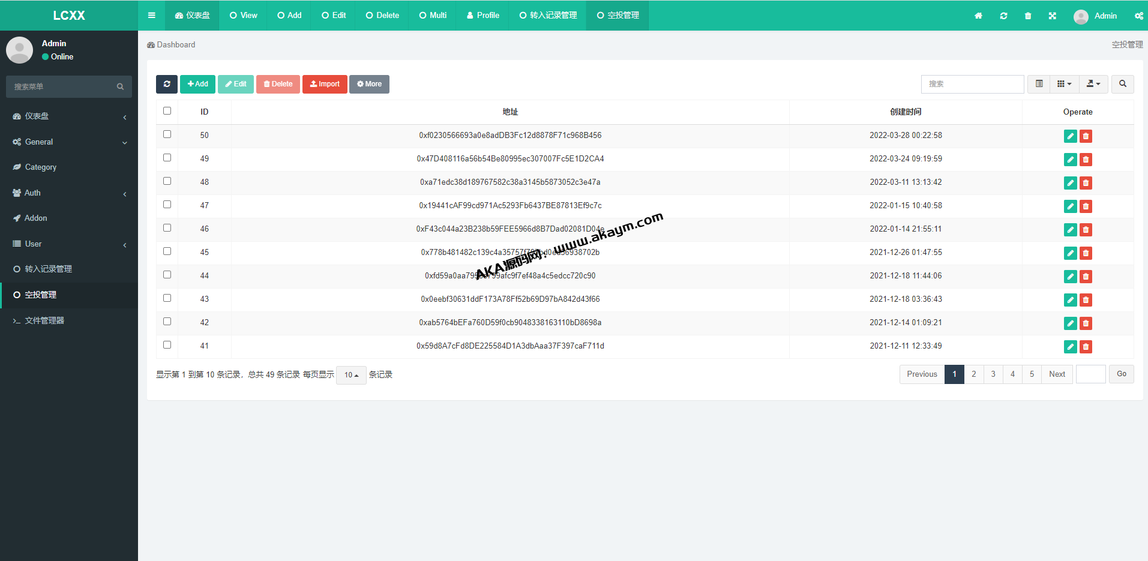Toggle the sidebar with hamburger icon
This screenshot has height=561, width=1148.
tap(152, 16)
